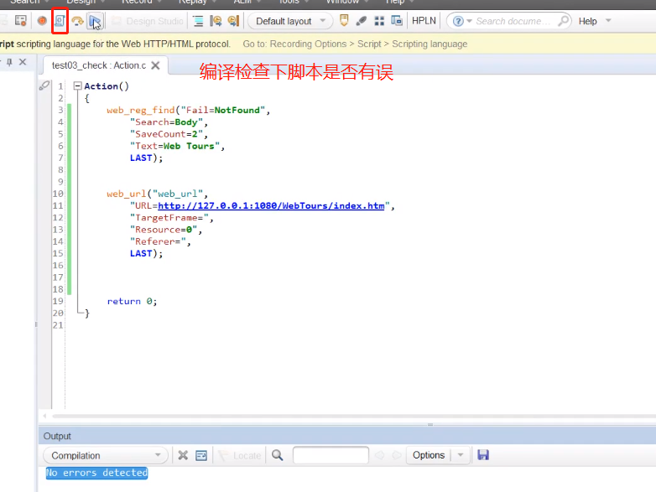Screen dimensions: 656x492
Task: Click the "Search=Body" code line
Action: [169, 122]
